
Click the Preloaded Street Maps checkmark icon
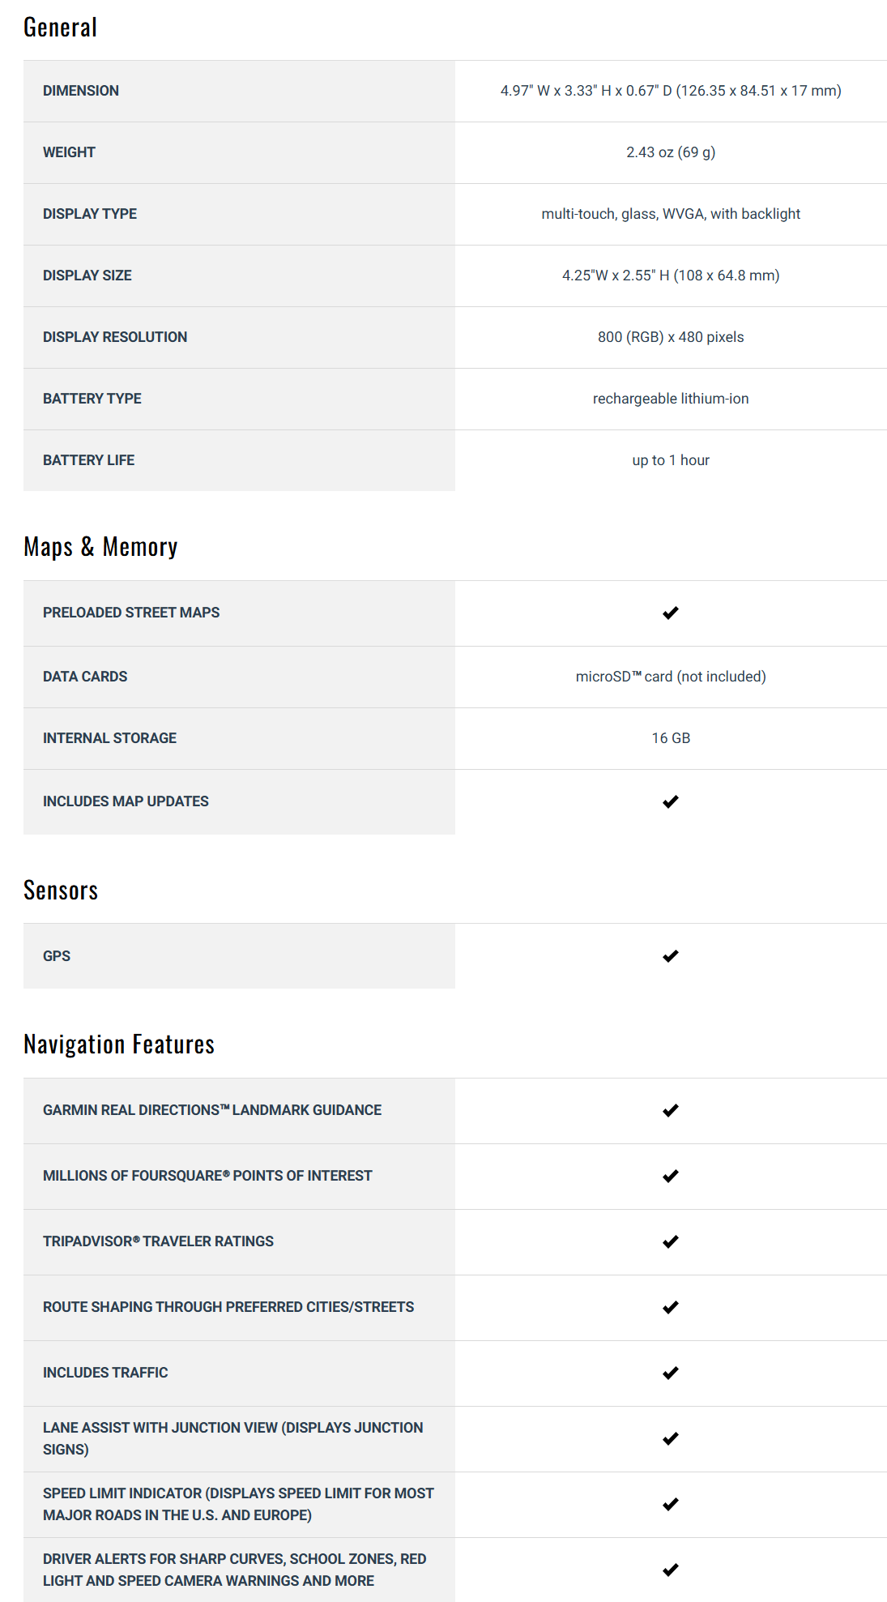point(670,613)
